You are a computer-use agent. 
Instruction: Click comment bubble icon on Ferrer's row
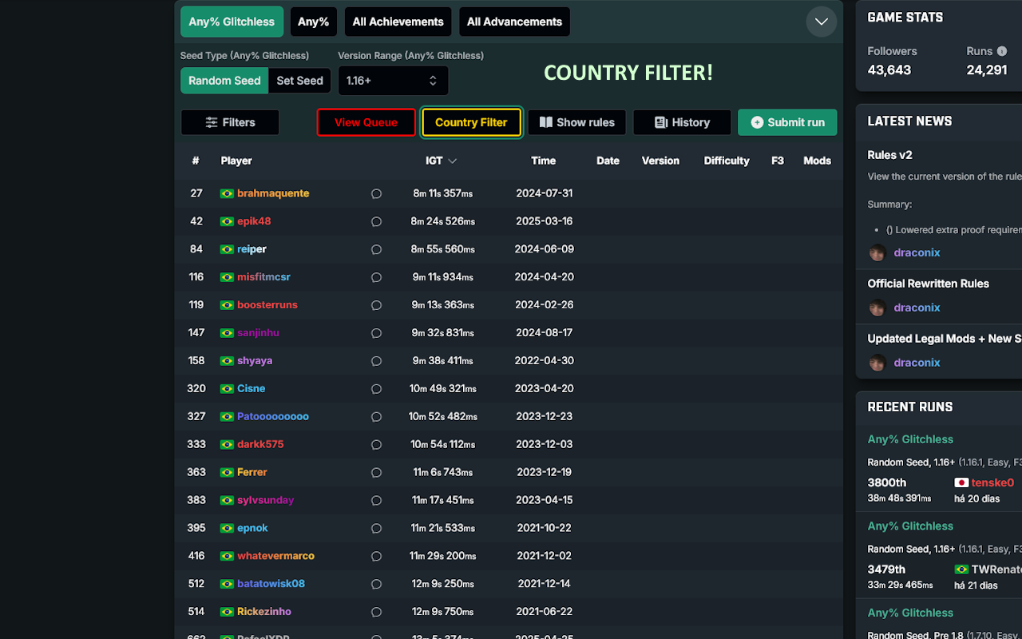click(376, 473)
